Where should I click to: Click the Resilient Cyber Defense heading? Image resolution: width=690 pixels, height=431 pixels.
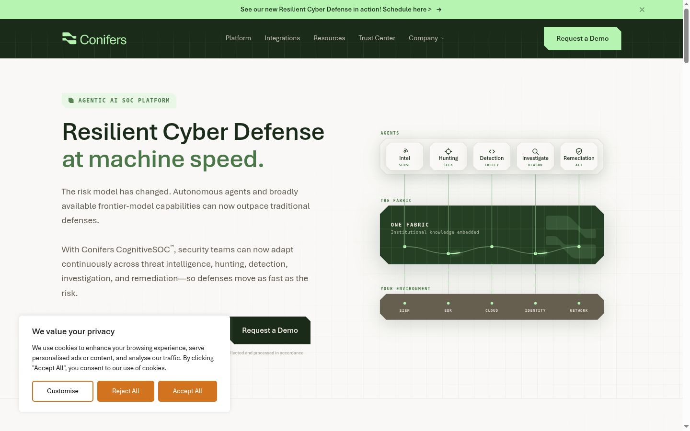pyautogui.click(x=193, y=132)
